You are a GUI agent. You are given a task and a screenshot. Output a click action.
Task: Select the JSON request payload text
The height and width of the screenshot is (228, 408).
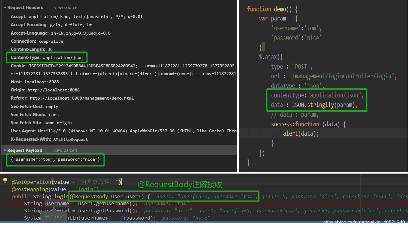(x=55, y=159)
